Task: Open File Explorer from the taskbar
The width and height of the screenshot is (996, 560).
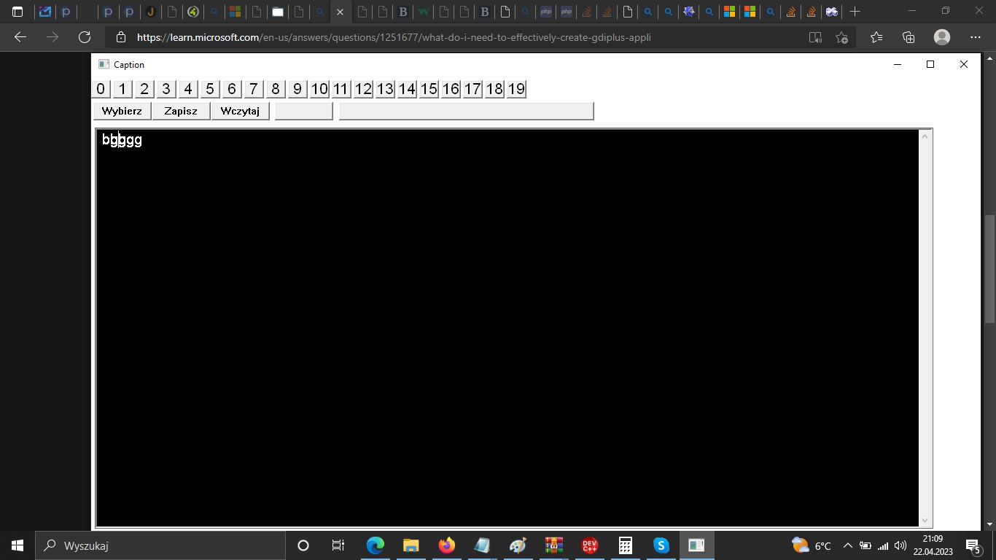Action: 411,545
